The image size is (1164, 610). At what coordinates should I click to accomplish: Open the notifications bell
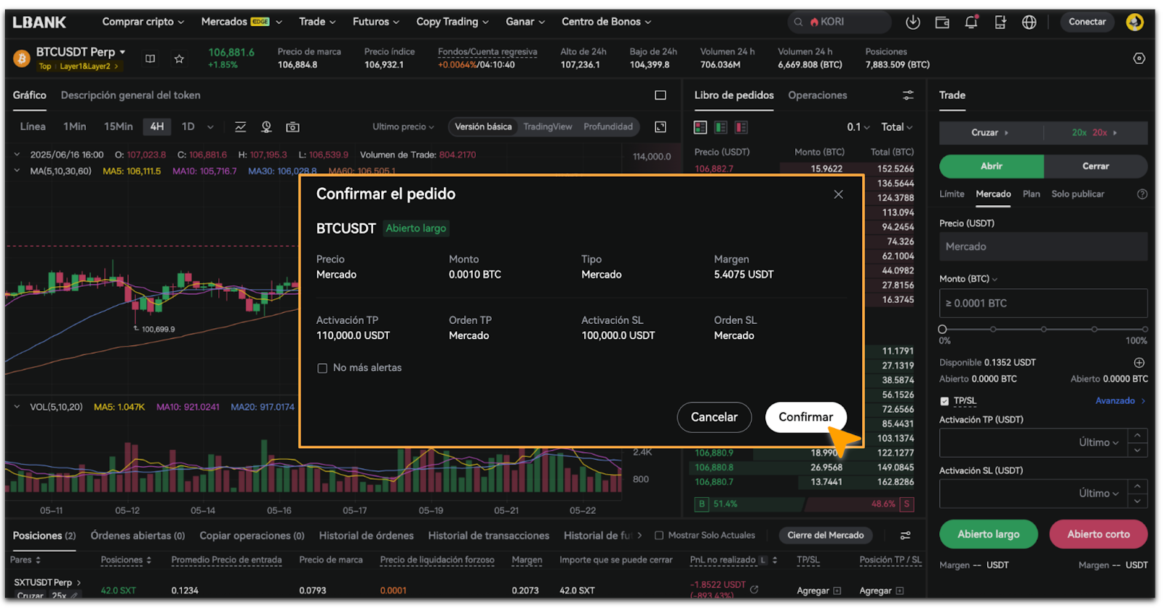971,23
